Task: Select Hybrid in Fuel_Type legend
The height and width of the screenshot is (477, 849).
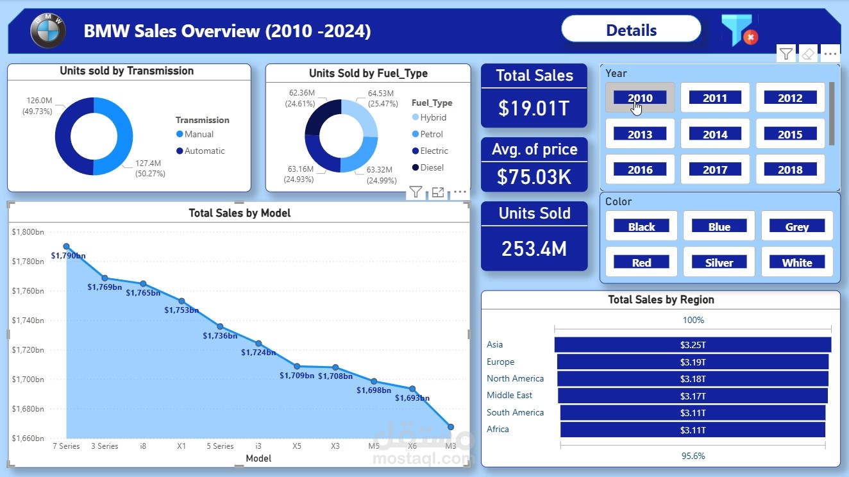Action: point(429,117)
